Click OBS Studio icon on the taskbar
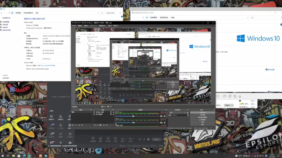The image size is (282, 158). (x=51, y=156)
